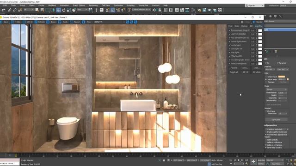Click the Bind to Space Warp icon
296x166 pixels.
click(20, 10)
